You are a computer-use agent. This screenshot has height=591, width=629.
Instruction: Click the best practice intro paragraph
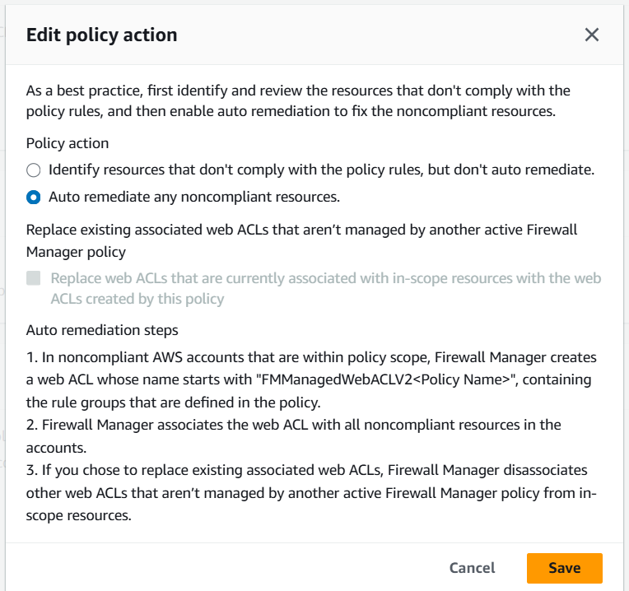[298, 100]
